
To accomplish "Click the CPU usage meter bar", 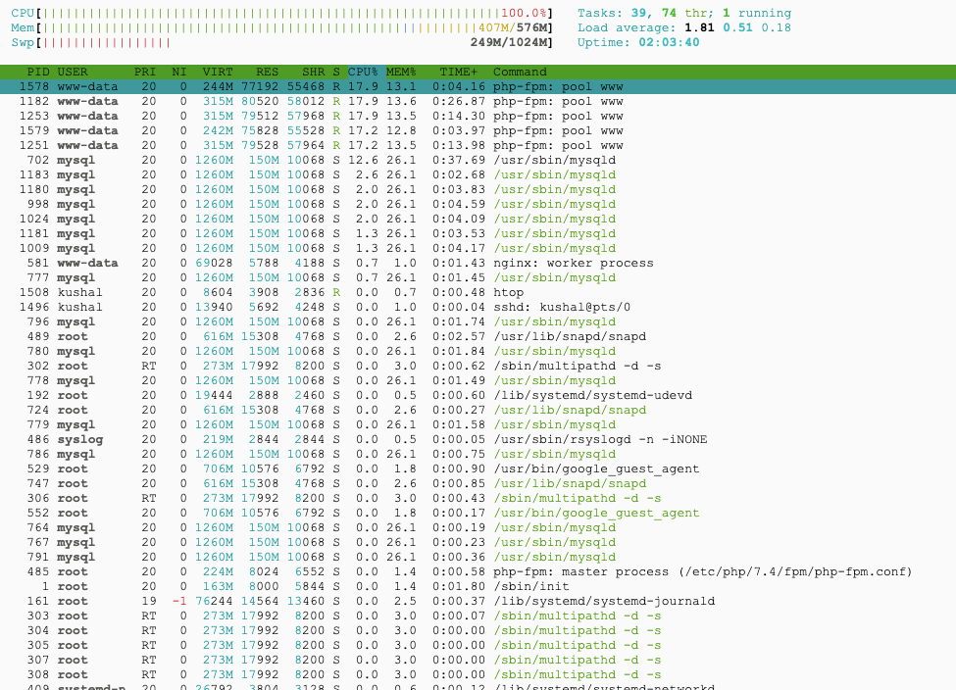I will coord(282,13).
